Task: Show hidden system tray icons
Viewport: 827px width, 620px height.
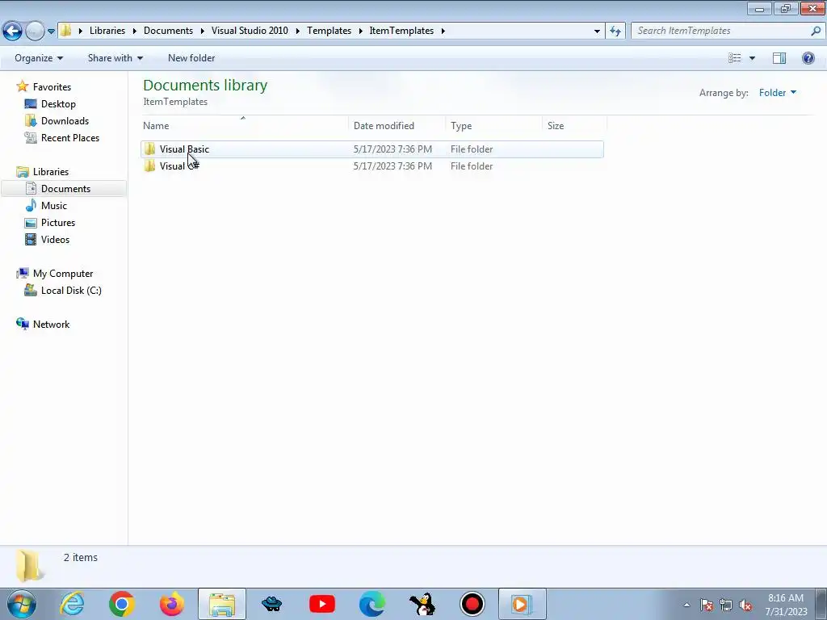Action: tap(686, 605)
